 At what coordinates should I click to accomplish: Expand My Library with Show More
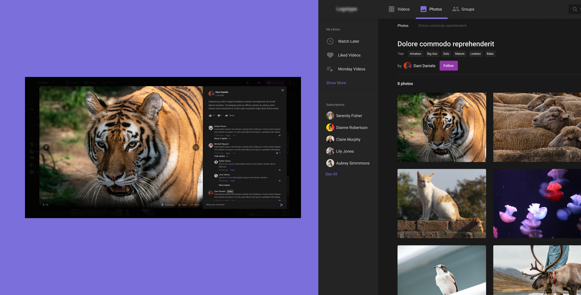point(336,83)
